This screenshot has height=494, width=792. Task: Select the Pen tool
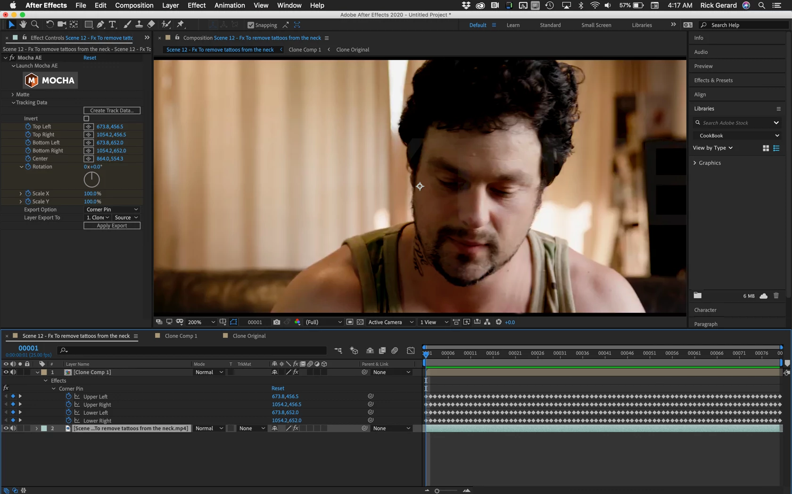pyautogui.click(x=100, y=25)
